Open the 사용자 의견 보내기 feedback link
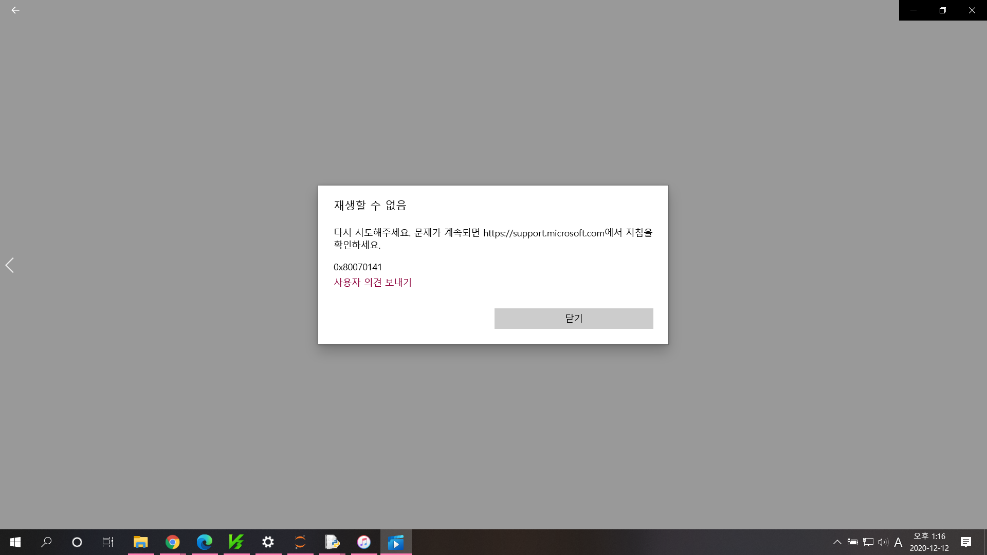 [373, 282]
